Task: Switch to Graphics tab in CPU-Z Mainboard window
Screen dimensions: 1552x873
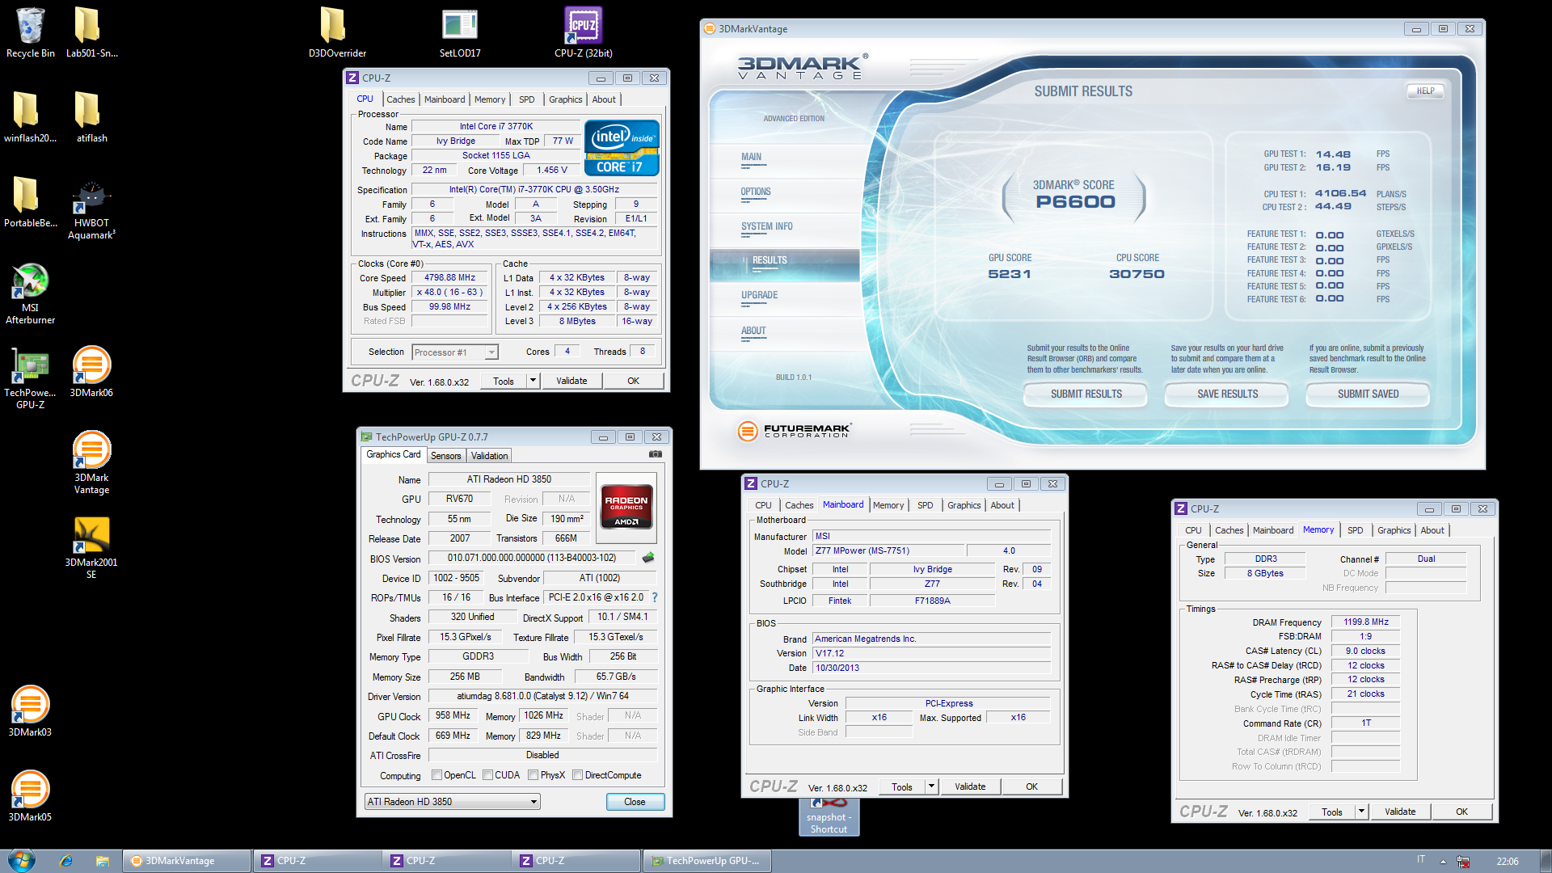Action: point(964,505)
